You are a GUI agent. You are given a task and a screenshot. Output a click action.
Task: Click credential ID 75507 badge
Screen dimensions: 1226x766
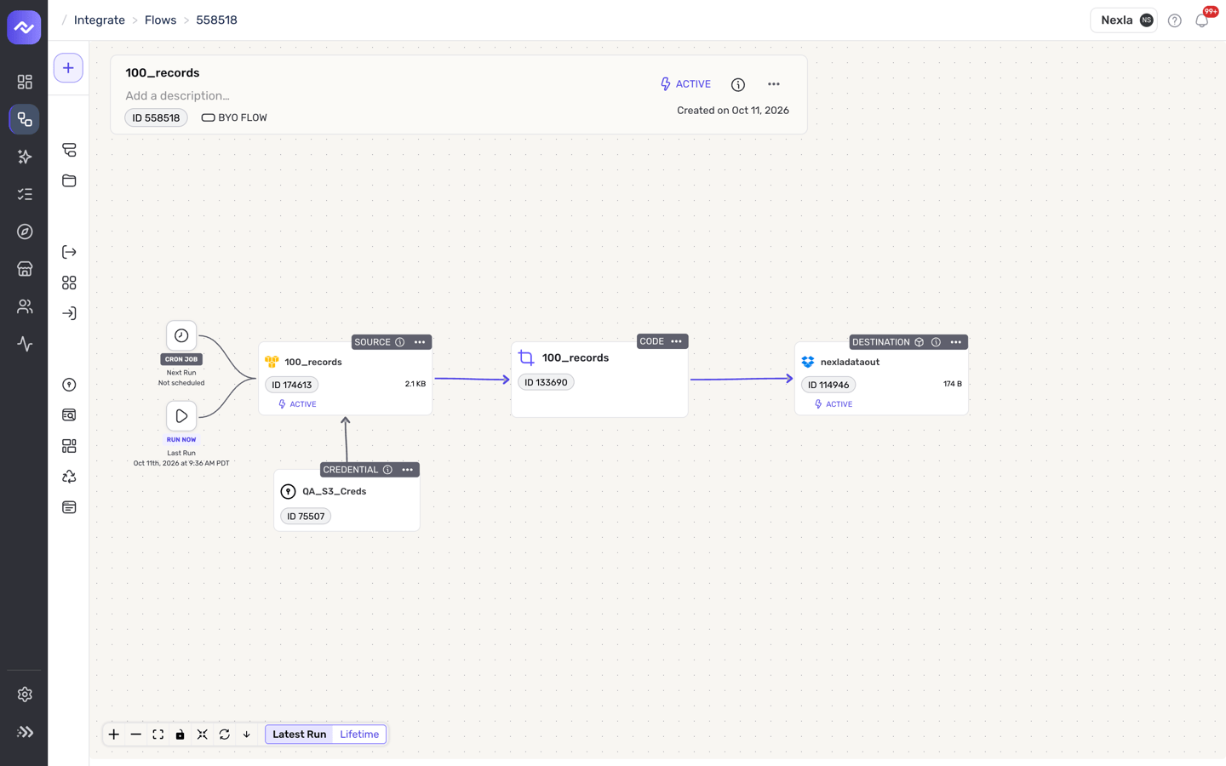click(x=306, y=517)
